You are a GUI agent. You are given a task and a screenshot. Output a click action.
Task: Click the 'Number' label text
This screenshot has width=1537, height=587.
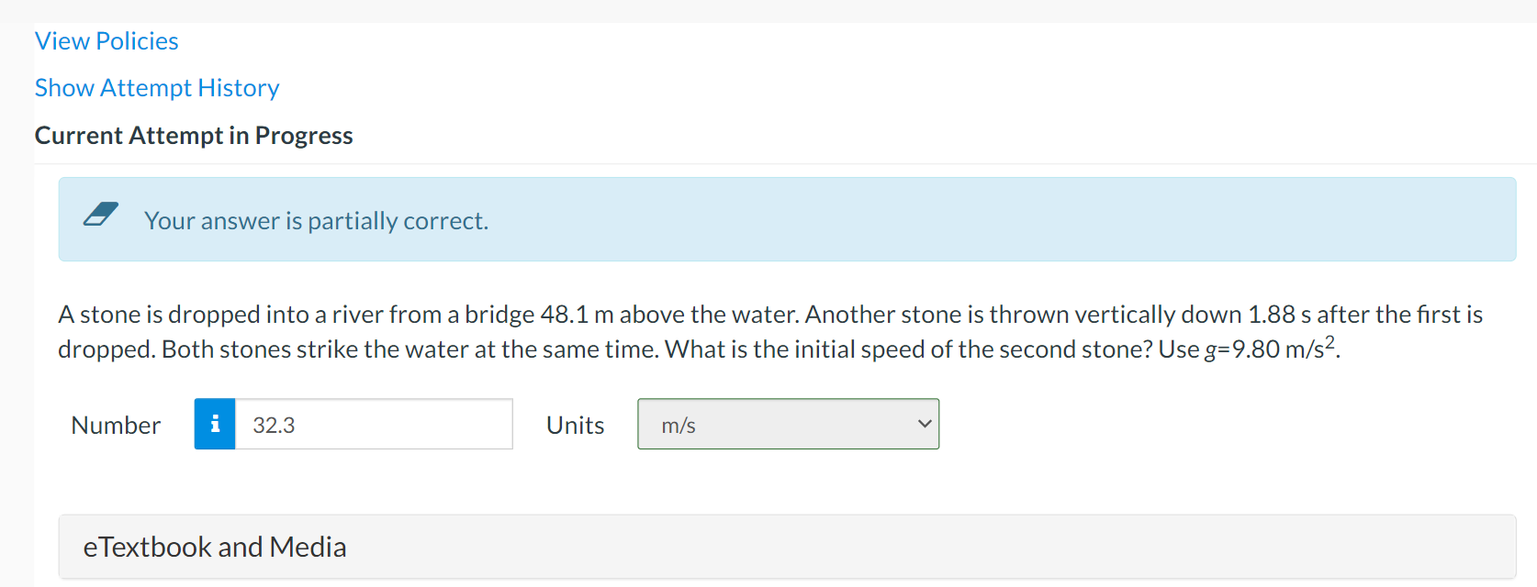coord(116,426)
